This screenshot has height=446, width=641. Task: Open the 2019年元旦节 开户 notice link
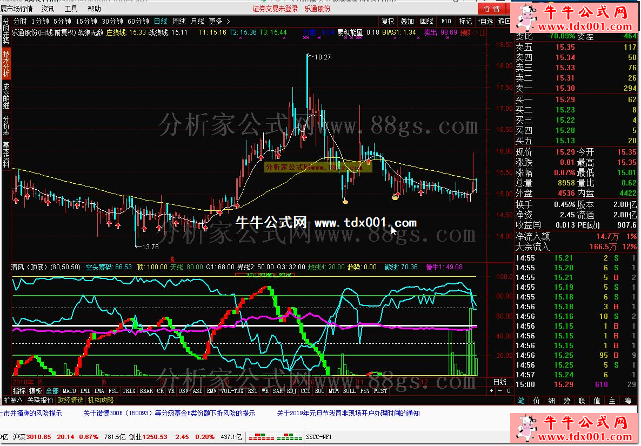[348, 414]
